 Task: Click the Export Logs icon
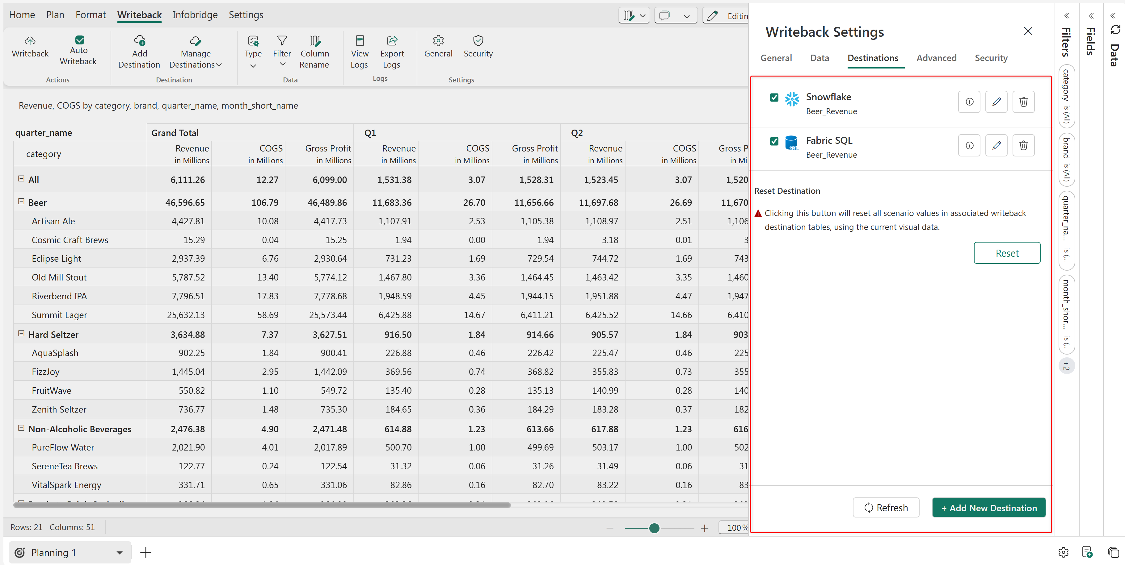(x=392, y=40)
